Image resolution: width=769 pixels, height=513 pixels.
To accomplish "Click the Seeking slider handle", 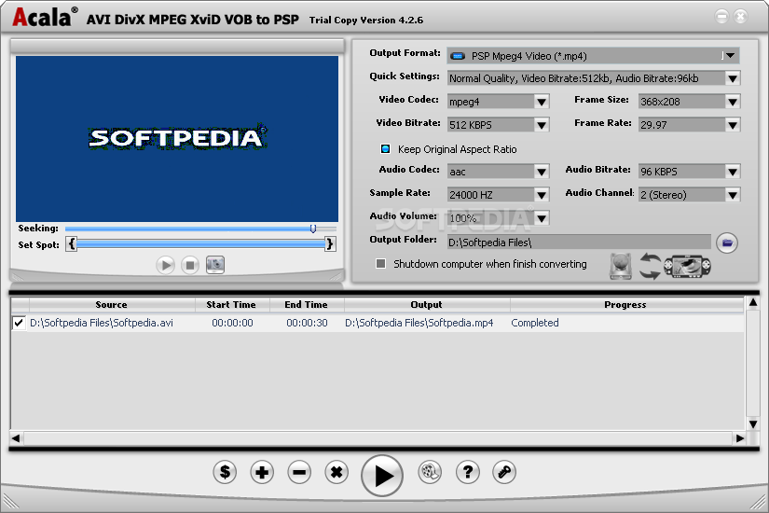I will click(x=313, y=229).
